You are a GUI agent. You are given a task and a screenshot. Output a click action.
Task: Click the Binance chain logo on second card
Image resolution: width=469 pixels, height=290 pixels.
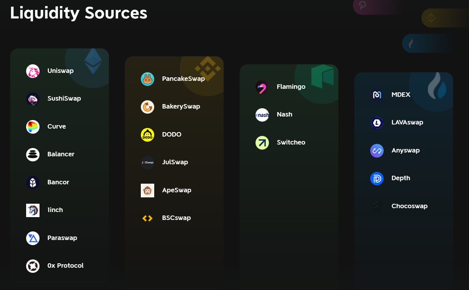(x=208, y=68)
